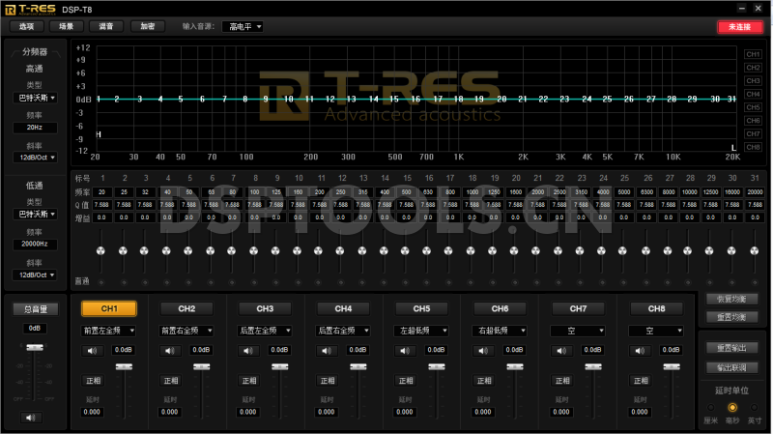Open CH7 空 output type dropdown
773x434 pixels.
578,331
